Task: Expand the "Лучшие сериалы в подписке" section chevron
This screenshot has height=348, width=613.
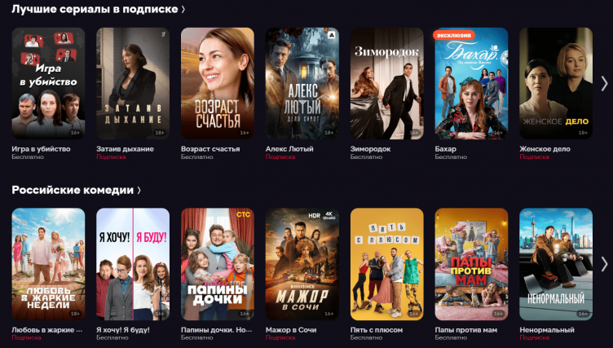Action: tap(183, 10)
